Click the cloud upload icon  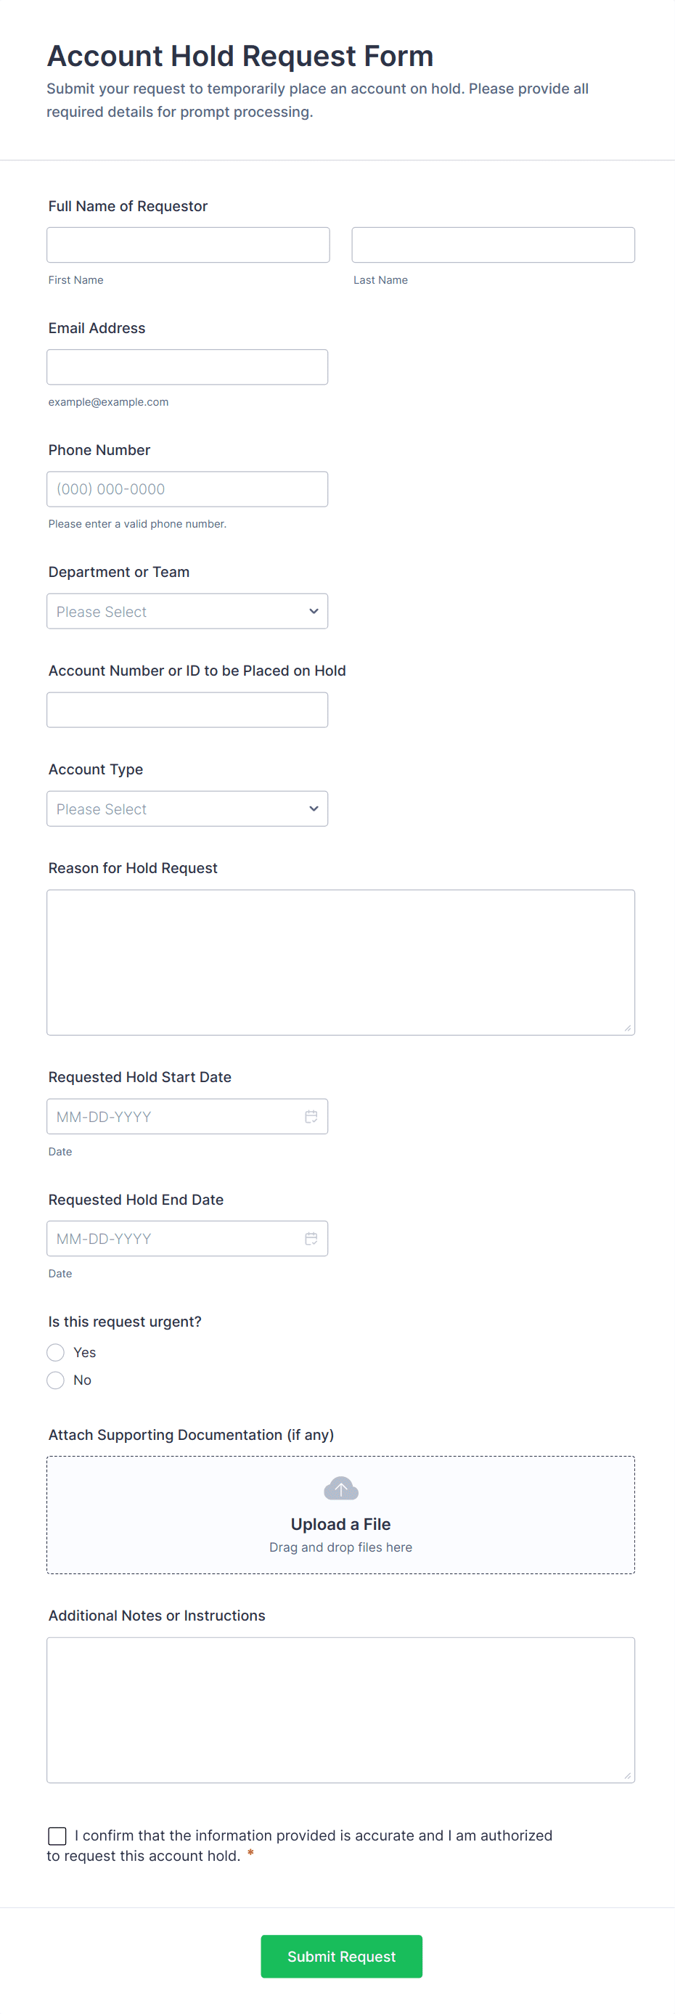pyautogui.click(x=341, y=1489)
